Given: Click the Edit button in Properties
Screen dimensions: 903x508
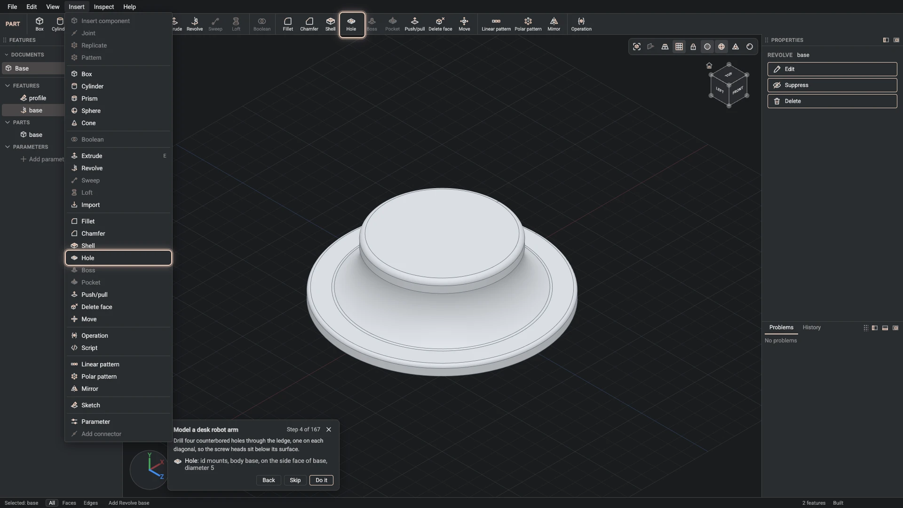Looking at the screenshot, I should pos(832,69).
